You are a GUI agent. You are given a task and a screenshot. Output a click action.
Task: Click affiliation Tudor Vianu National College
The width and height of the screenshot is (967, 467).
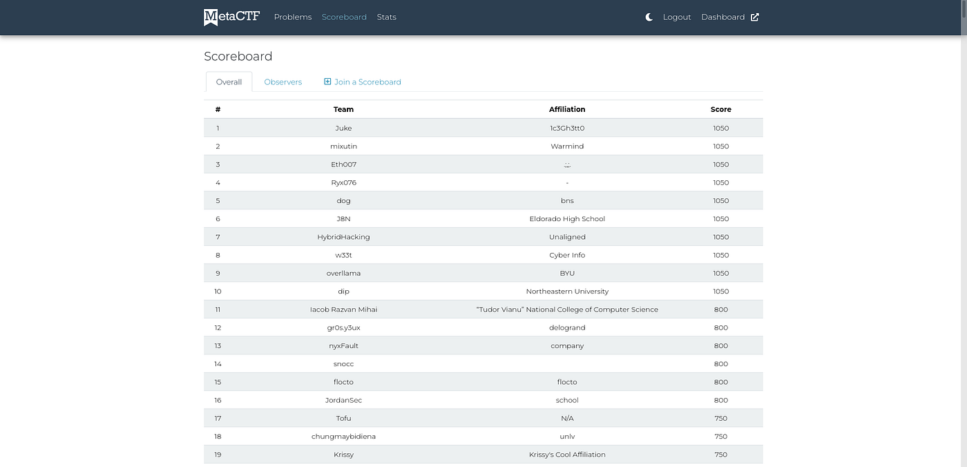pos(567,309)
